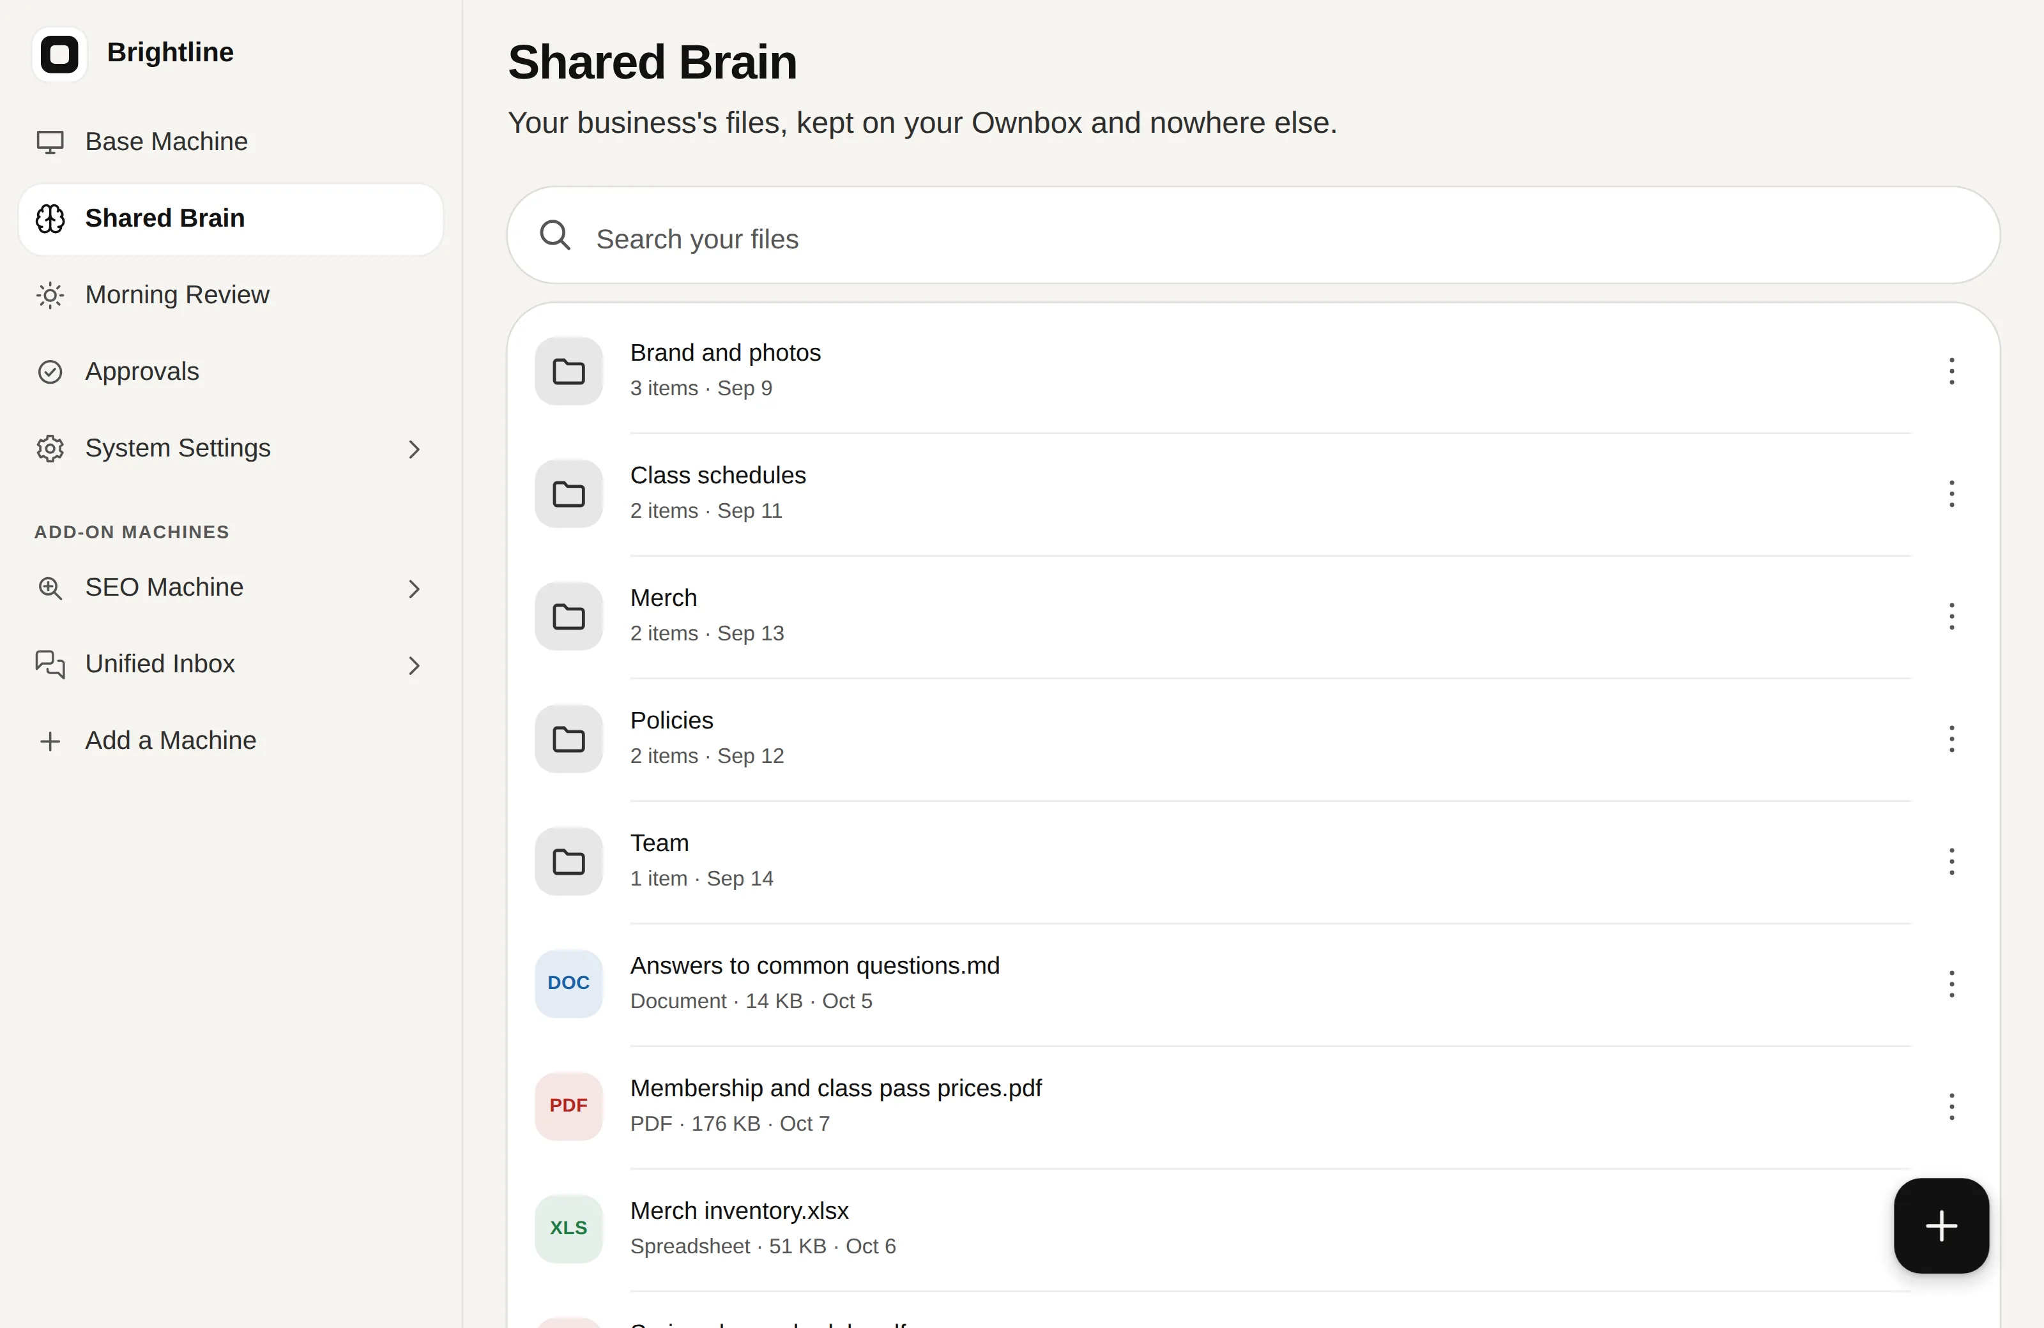Click '2 items · Sep 11' details text

point(706,511)
